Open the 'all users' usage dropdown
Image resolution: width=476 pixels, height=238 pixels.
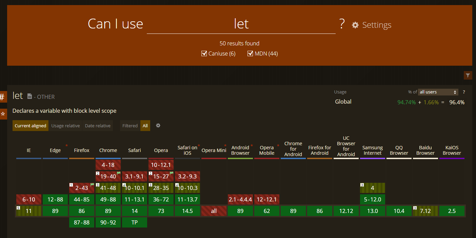tap(438, 92)
